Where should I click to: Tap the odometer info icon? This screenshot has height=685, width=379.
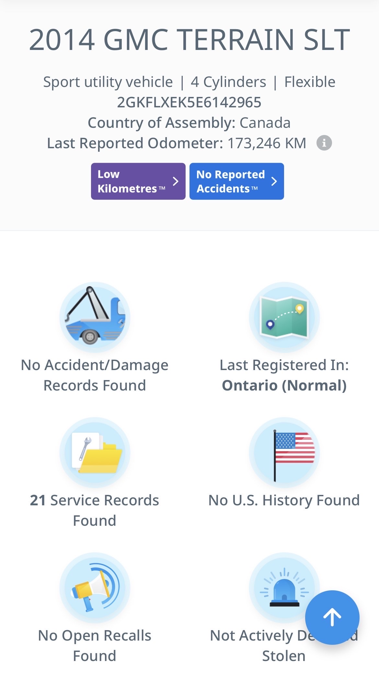point(324,143)
